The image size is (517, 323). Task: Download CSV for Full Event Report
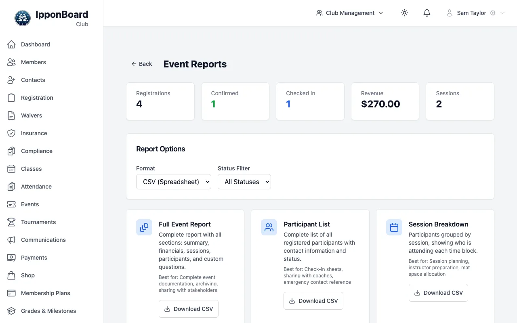pyautogui.click(x=189, y=309)
